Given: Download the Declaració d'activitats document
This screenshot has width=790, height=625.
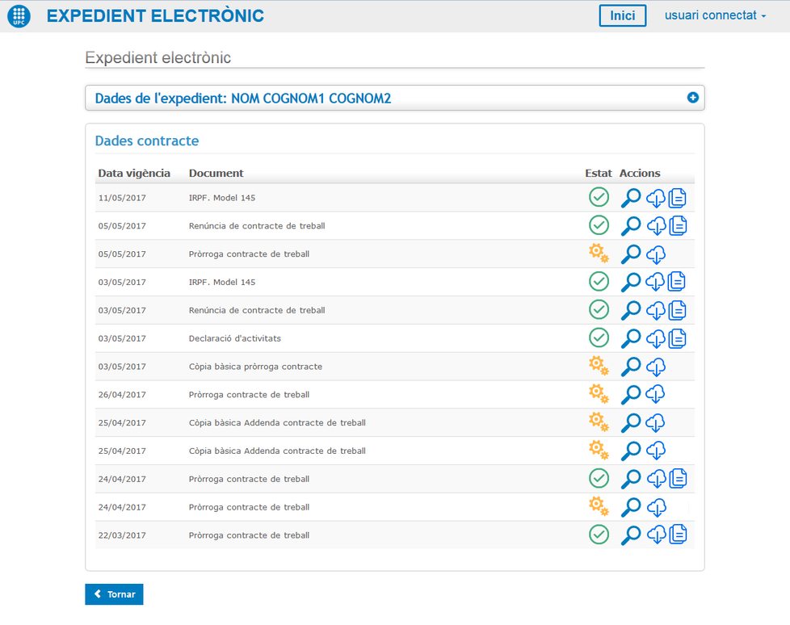Looking at the screenshot, I should coord(656,338).
